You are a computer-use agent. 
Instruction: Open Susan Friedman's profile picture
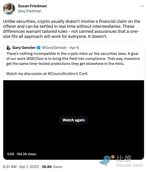(x=9, y=9)
